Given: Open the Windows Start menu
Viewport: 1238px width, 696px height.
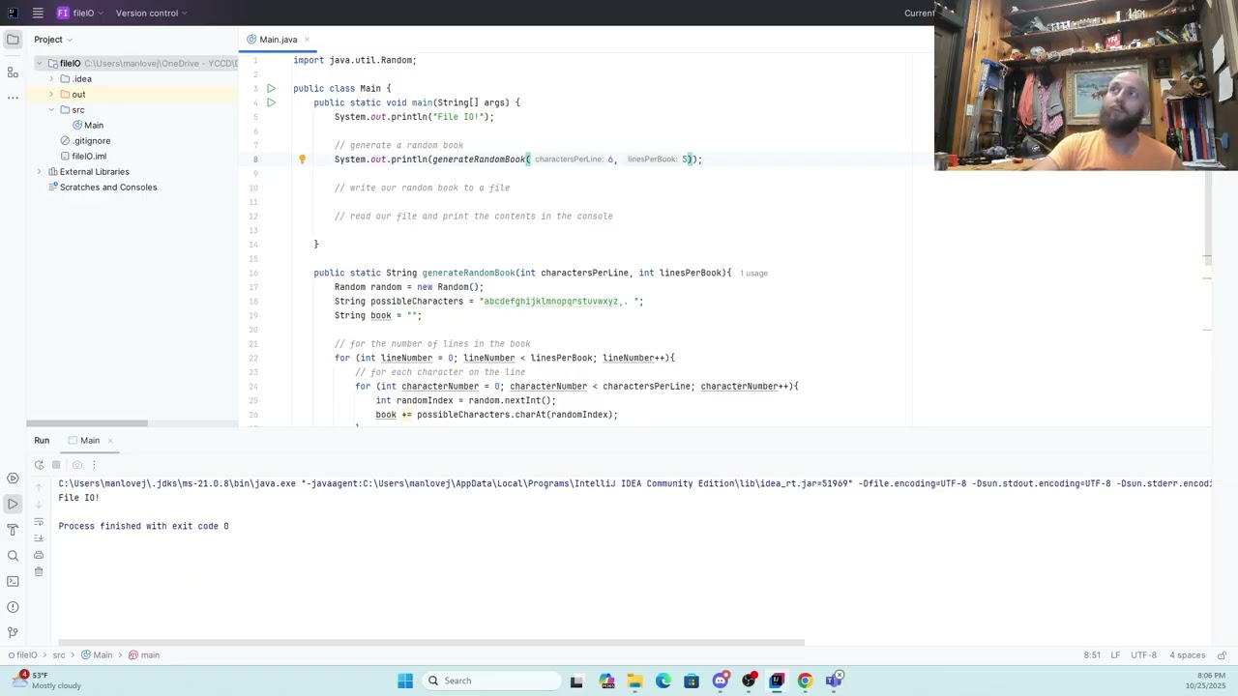Looking at the screenshot, I should point(405,681).
